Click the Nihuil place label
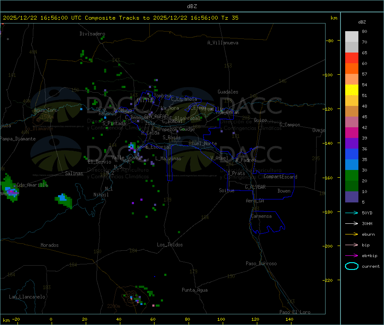The image size is (384, 325). click(x=101, y=195)
